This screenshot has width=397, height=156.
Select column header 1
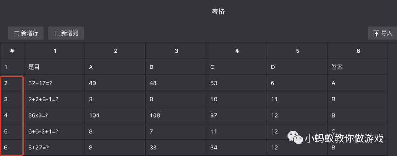[55, 51]
